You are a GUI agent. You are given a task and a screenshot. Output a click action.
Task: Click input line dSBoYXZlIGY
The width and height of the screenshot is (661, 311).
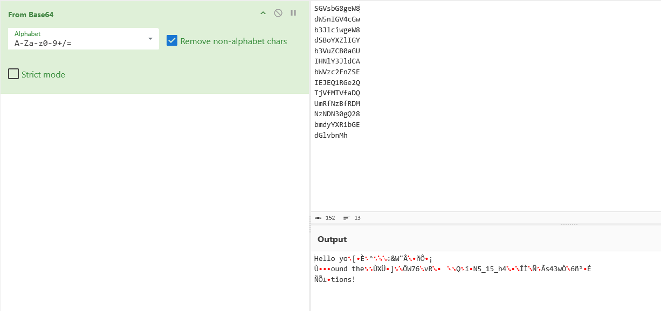tap(337, 40)
